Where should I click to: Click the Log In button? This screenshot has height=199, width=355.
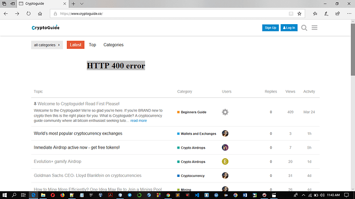click(x=289, y=28)
